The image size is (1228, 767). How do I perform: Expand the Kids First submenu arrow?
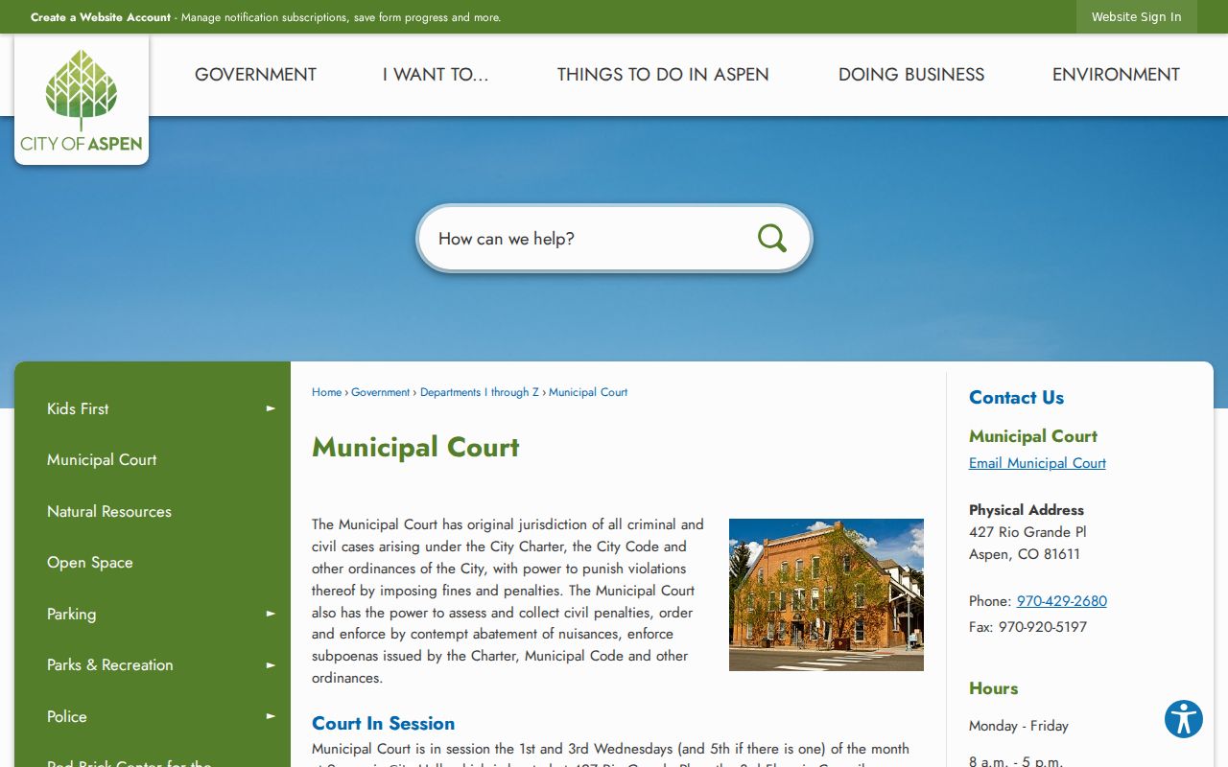pos(271,408)
